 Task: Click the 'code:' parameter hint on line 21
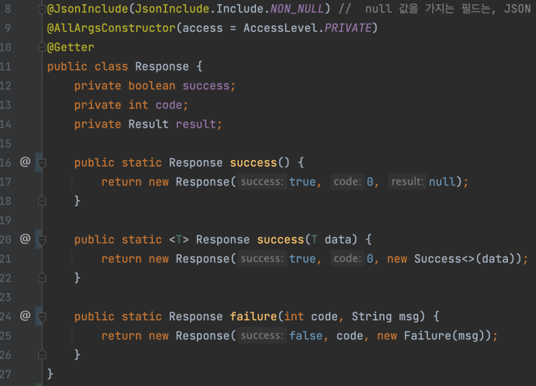pyautogui.click(x=347, y=258)
